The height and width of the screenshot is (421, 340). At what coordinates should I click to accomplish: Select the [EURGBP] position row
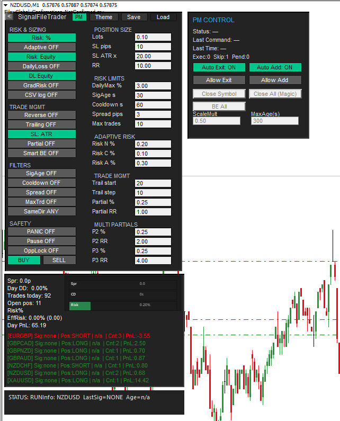pyautogui.click(x=79, y=336)
